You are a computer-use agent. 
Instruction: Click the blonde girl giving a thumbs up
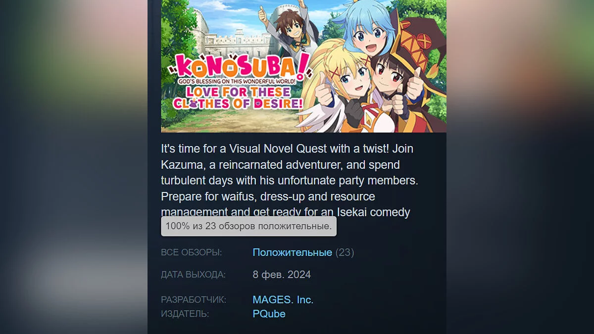click(x=337, y=89)
